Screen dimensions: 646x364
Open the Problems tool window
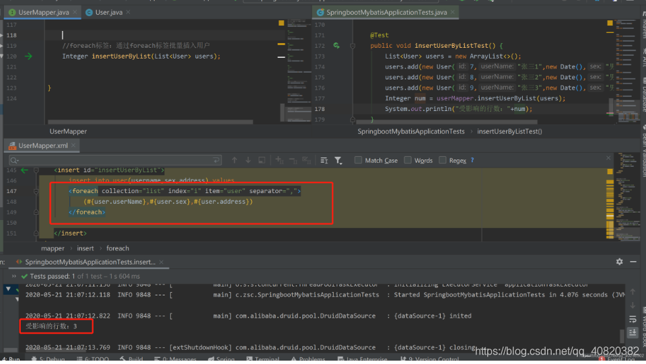click(308, 359)
